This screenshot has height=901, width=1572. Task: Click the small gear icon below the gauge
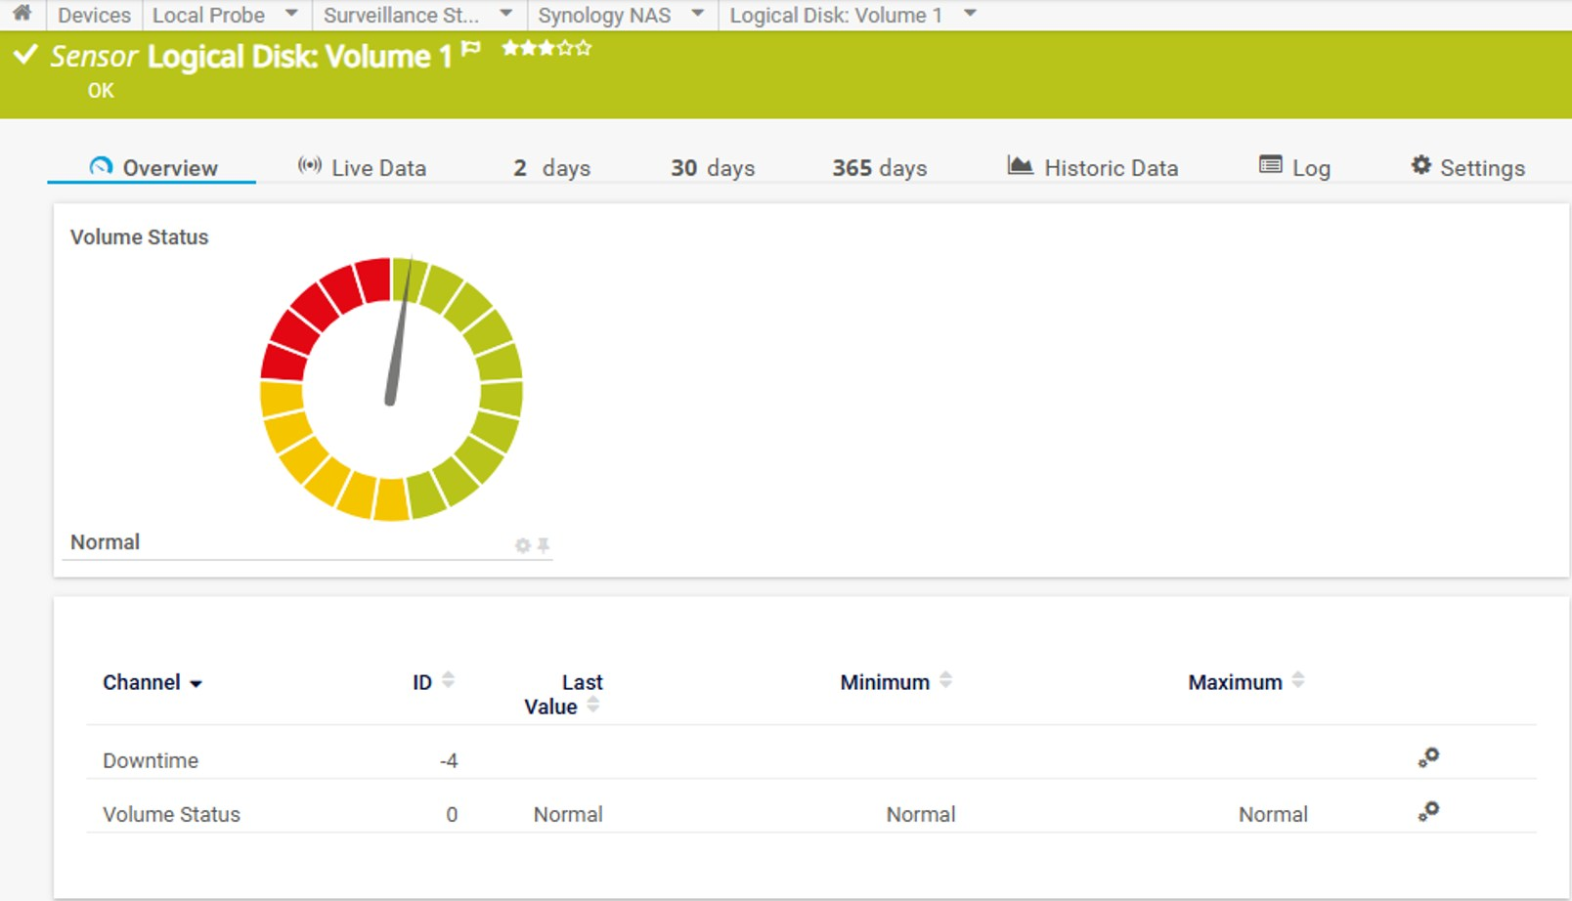(523, 545)
